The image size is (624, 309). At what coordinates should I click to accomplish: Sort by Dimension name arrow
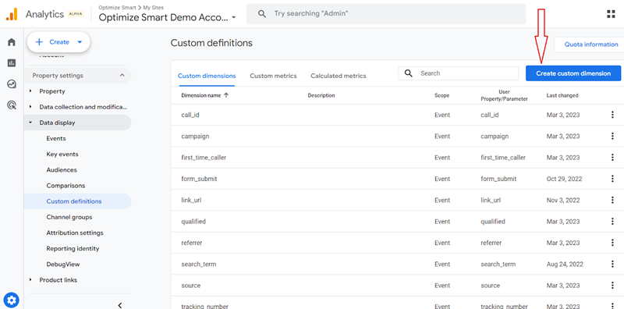coord(226,95)
